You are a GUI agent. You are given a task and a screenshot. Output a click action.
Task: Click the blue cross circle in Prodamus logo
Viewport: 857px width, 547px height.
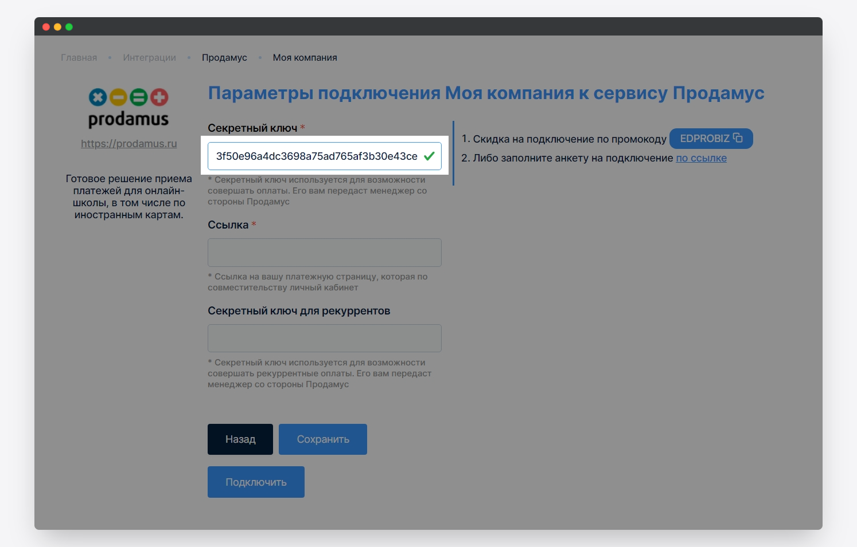click(x=98, y=97)
